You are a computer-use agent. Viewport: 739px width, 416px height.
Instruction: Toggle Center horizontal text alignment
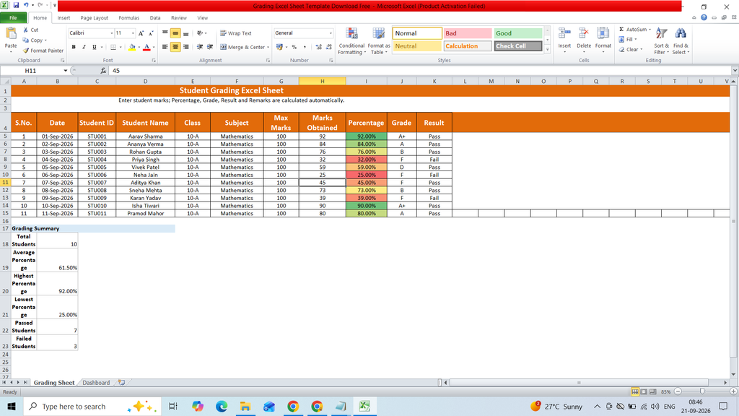point(175,47)
